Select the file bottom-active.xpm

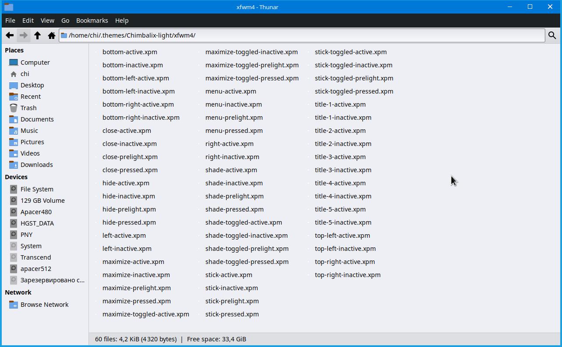tap(130, 52)
